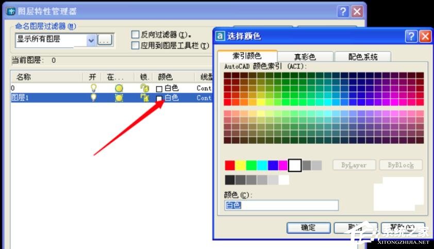
Task: Pick the yellow standard color swatch
Action: tap(241, 165)
